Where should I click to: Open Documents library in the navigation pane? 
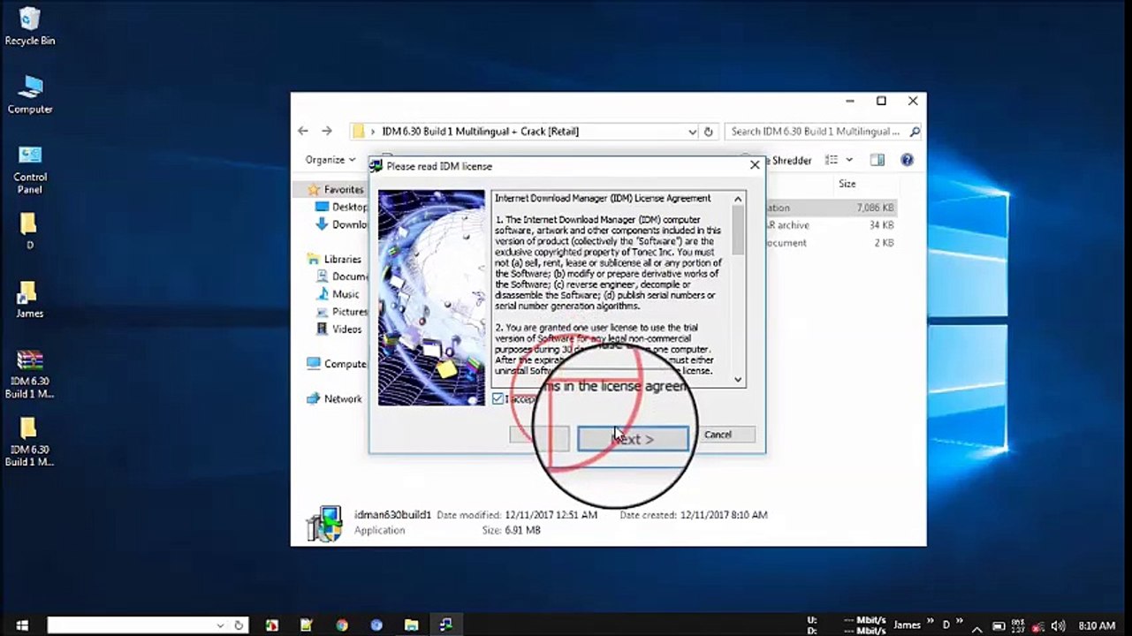coord(341,276)
